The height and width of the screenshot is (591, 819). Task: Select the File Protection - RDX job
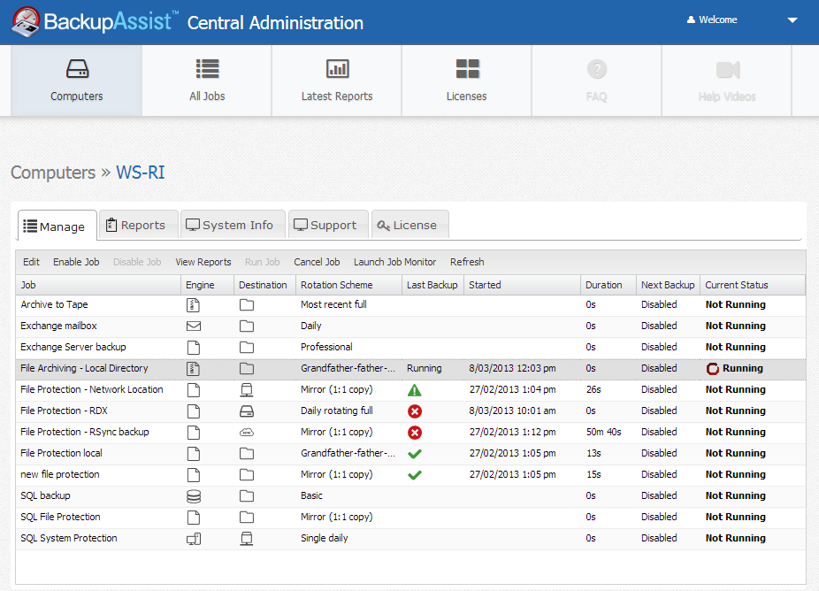410,411
